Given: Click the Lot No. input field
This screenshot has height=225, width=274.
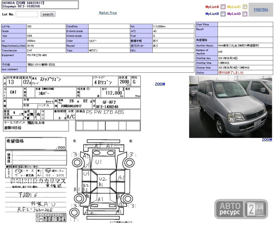Looking at the screenshot, I should [x=27, y=14].
